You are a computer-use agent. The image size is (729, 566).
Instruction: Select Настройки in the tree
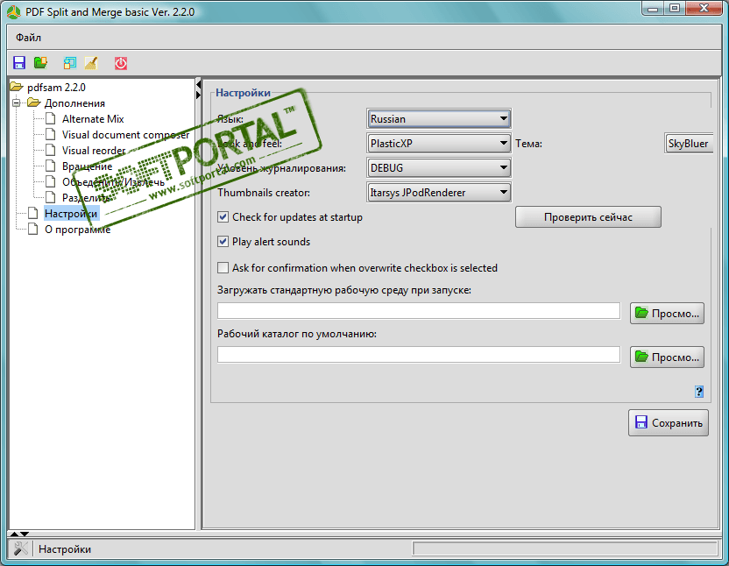[71, 214]
